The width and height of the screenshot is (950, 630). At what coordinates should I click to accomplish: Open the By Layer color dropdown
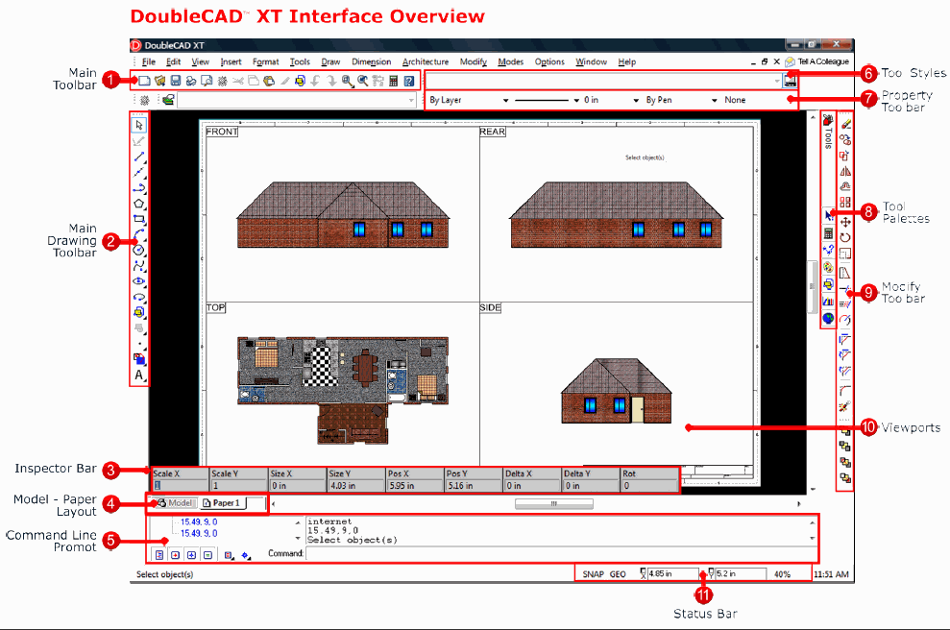click(x=469, y=100)
